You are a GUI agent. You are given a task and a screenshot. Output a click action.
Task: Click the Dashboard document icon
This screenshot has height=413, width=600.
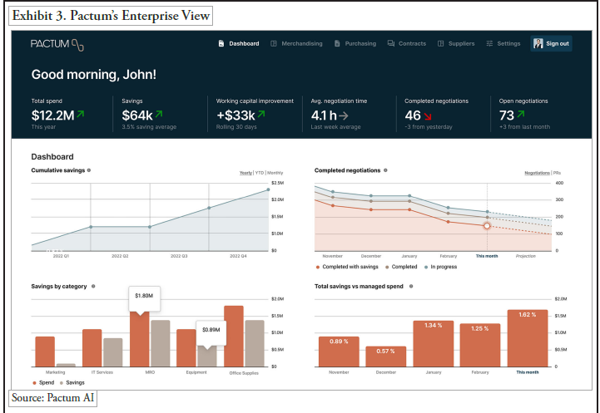221,43
